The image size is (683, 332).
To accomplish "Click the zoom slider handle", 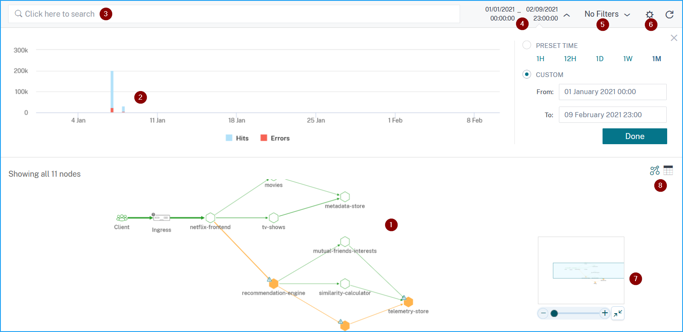I will (x=554, y=314).
